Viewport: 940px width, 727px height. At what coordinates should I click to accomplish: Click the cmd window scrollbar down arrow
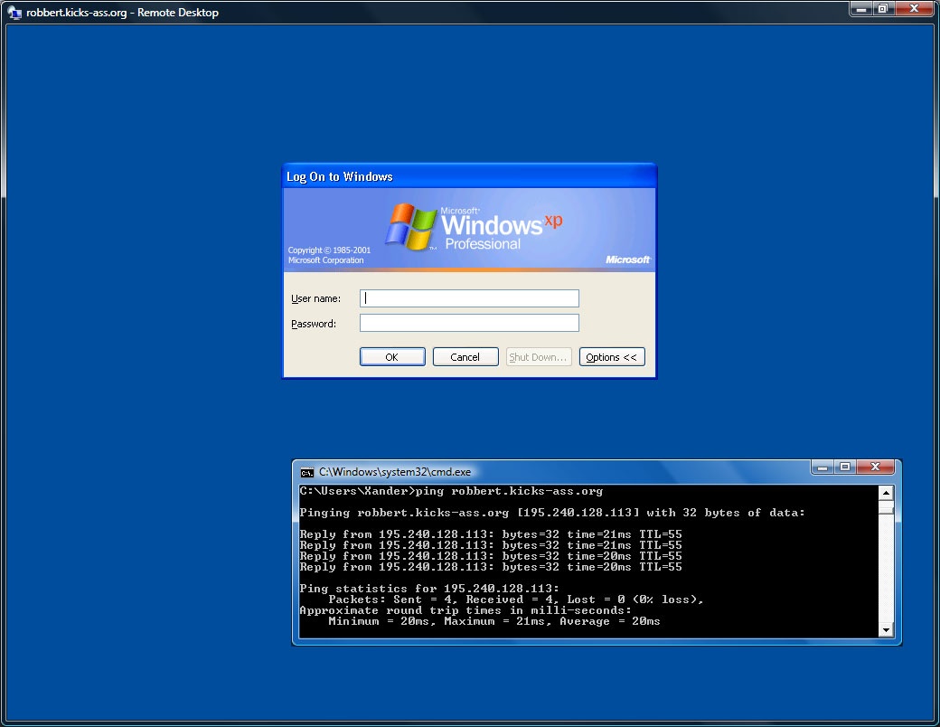(x=886, y=630)
